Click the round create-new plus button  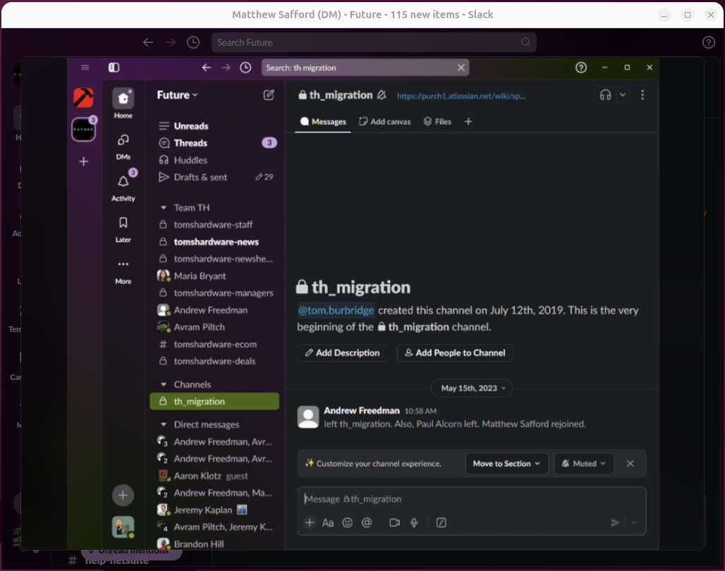pyautogui.click(x=123, y=495)
